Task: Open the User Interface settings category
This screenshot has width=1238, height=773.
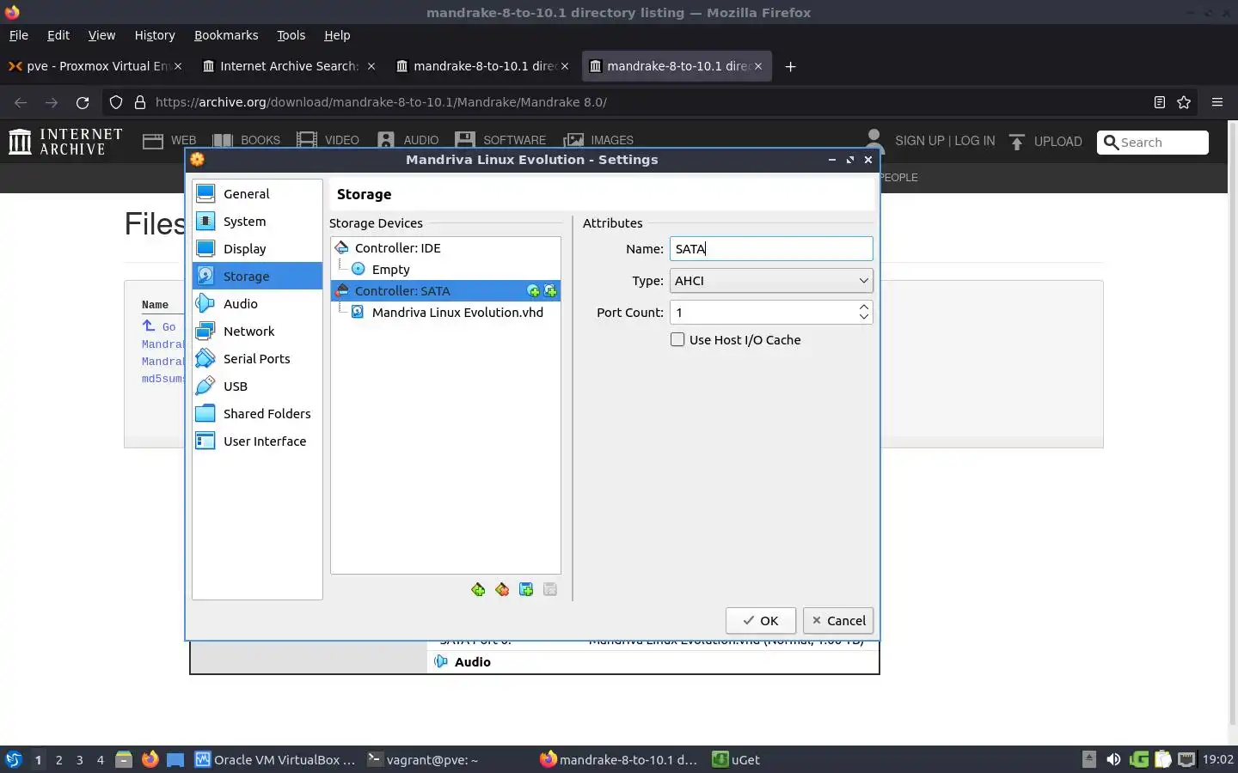Action: [257, 441]
